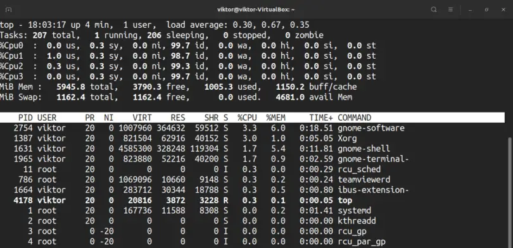Select the rcu_sched process name
This screenshot has height=248, width=513.
click(359, 170)
